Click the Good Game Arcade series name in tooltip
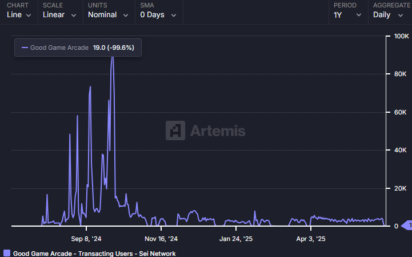Screen dimensions: 412x257 coord(59,48)
